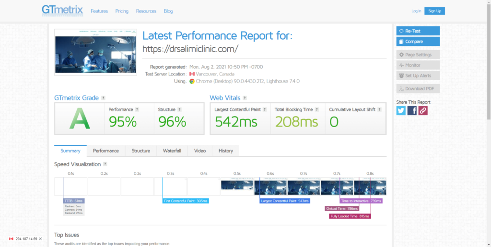Image resolution: width=491 pixels, height=247 pixels.
Task: Click help icon next to Performance score
Action: pos(137,109)
